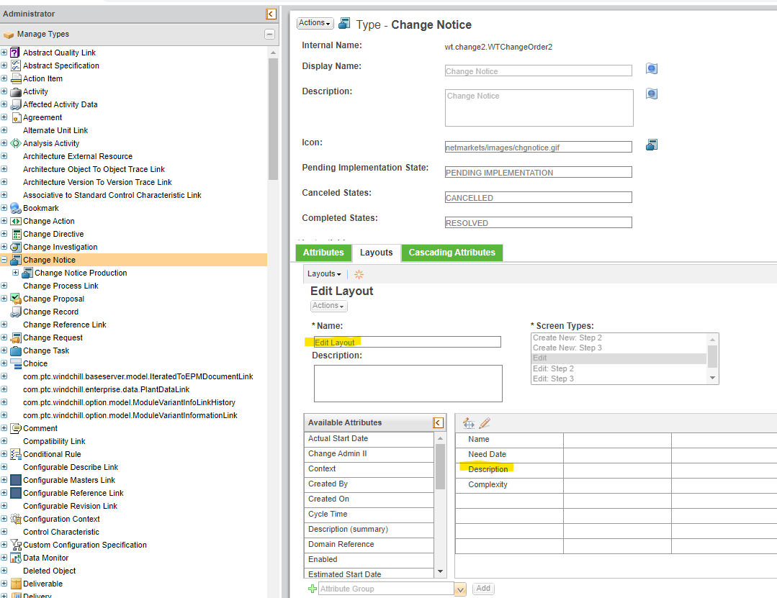Open the top Actions dropdown menu
777x598 pixels.
315,22
